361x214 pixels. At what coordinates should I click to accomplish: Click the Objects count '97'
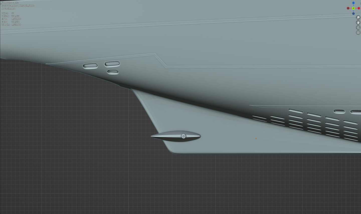coord(13,13)
